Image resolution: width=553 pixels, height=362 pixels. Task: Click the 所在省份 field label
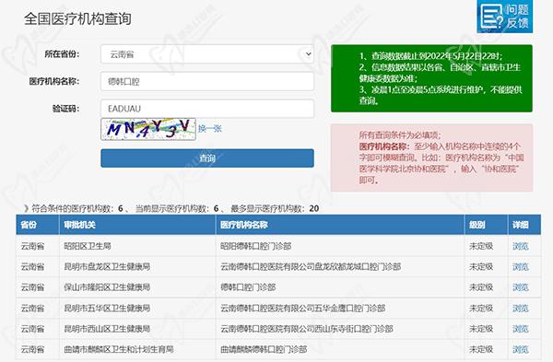point(62,54)
